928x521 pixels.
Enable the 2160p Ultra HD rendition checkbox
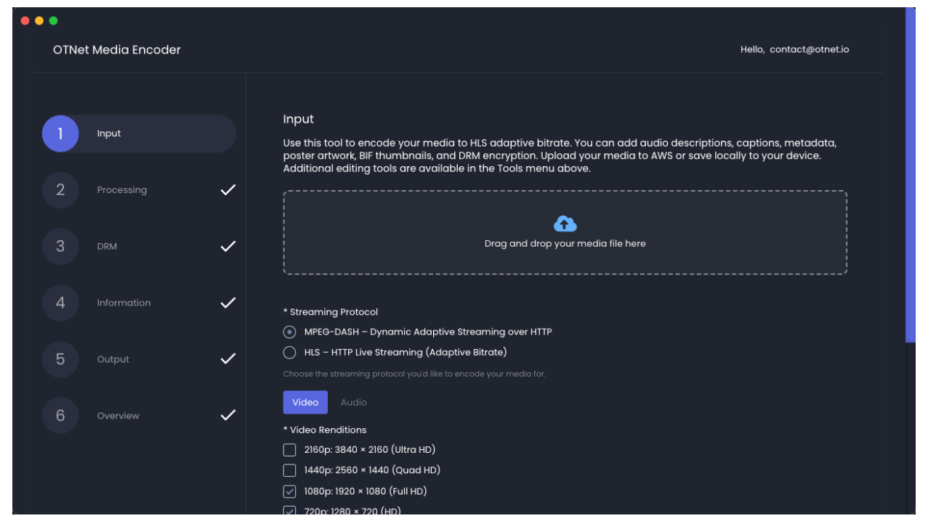coord(290,450)
